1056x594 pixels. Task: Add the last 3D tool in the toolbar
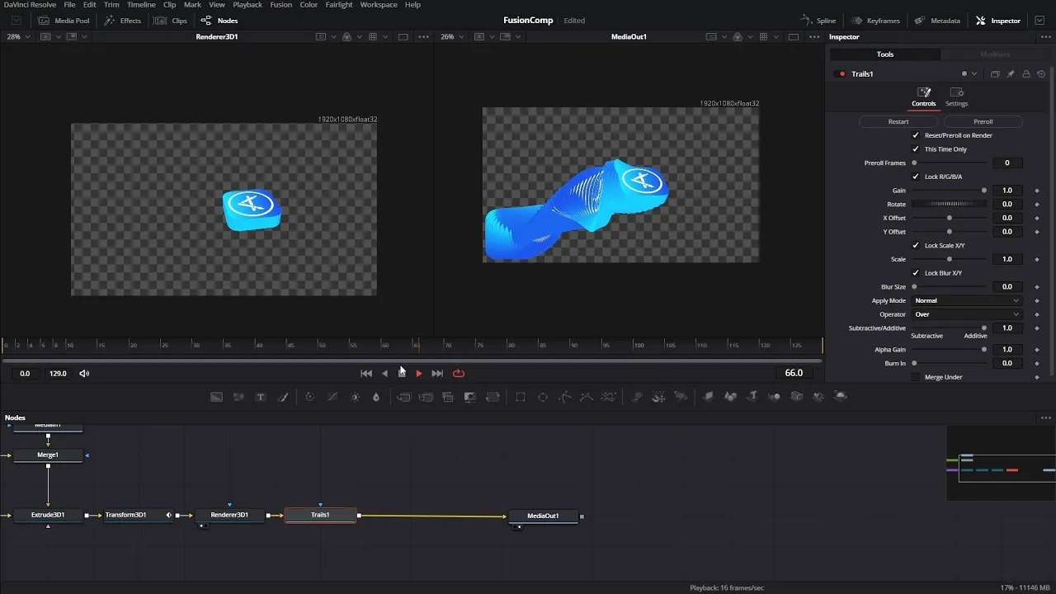(841, 397)
